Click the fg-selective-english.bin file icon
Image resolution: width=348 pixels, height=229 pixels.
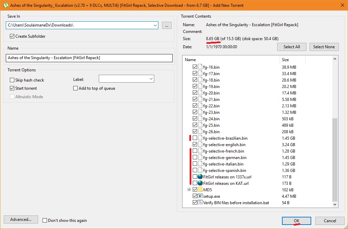pos(200,144)
